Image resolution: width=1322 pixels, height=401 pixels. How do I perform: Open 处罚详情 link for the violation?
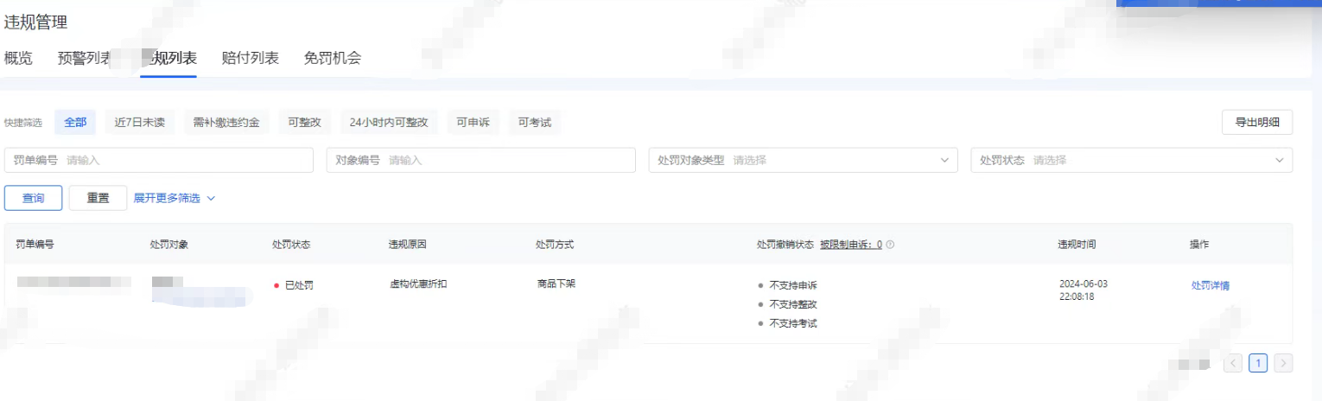[1210, 285]
